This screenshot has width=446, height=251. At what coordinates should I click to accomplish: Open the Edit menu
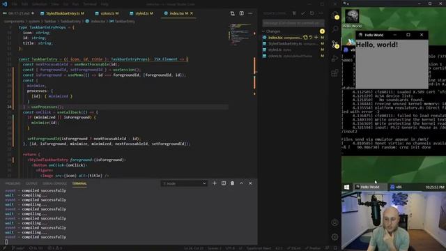[25, 4]
